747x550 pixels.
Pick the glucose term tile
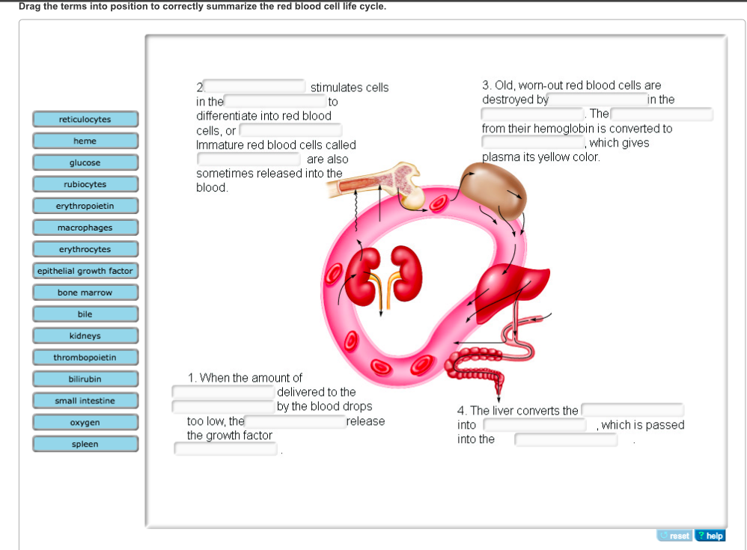85,162
